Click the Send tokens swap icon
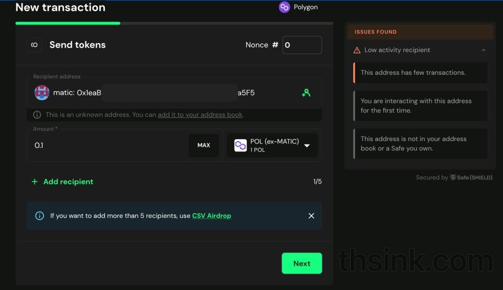The image size is (503, 290). click(34, 45)
